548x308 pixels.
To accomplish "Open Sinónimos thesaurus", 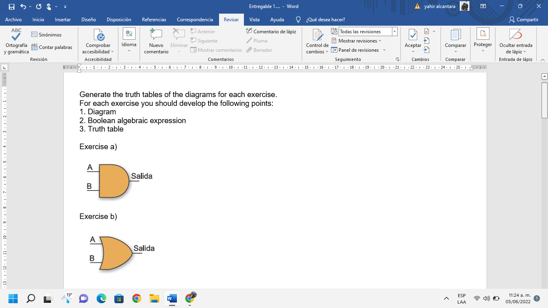I will (x=46, y=35).
